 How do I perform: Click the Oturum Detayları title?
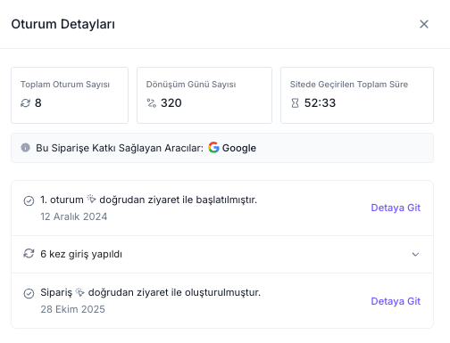(x=63, y=24)
